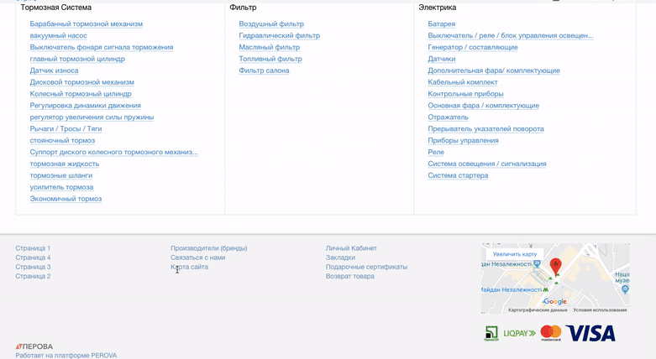
Task: Open Основная фара / комплектующие
Action: click(x=483, y=106)
